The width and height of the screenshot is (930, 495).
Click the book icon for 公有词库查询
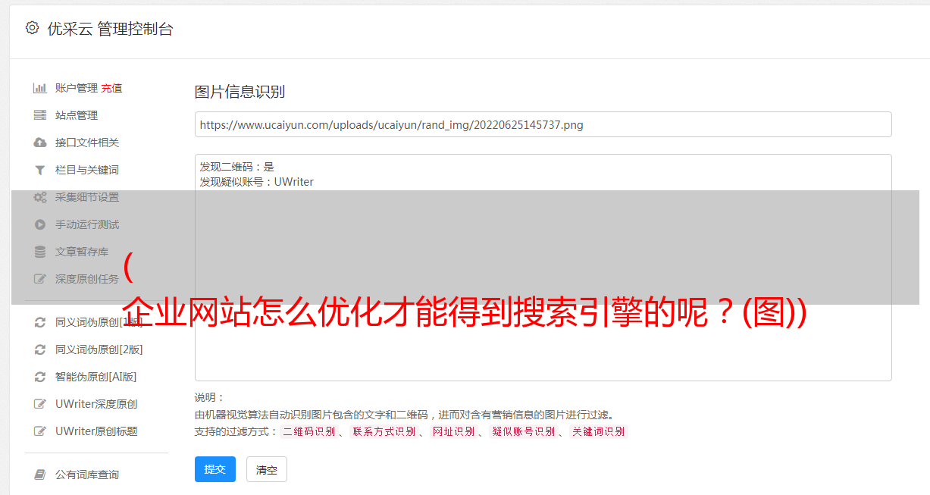[x=40, y=475]
